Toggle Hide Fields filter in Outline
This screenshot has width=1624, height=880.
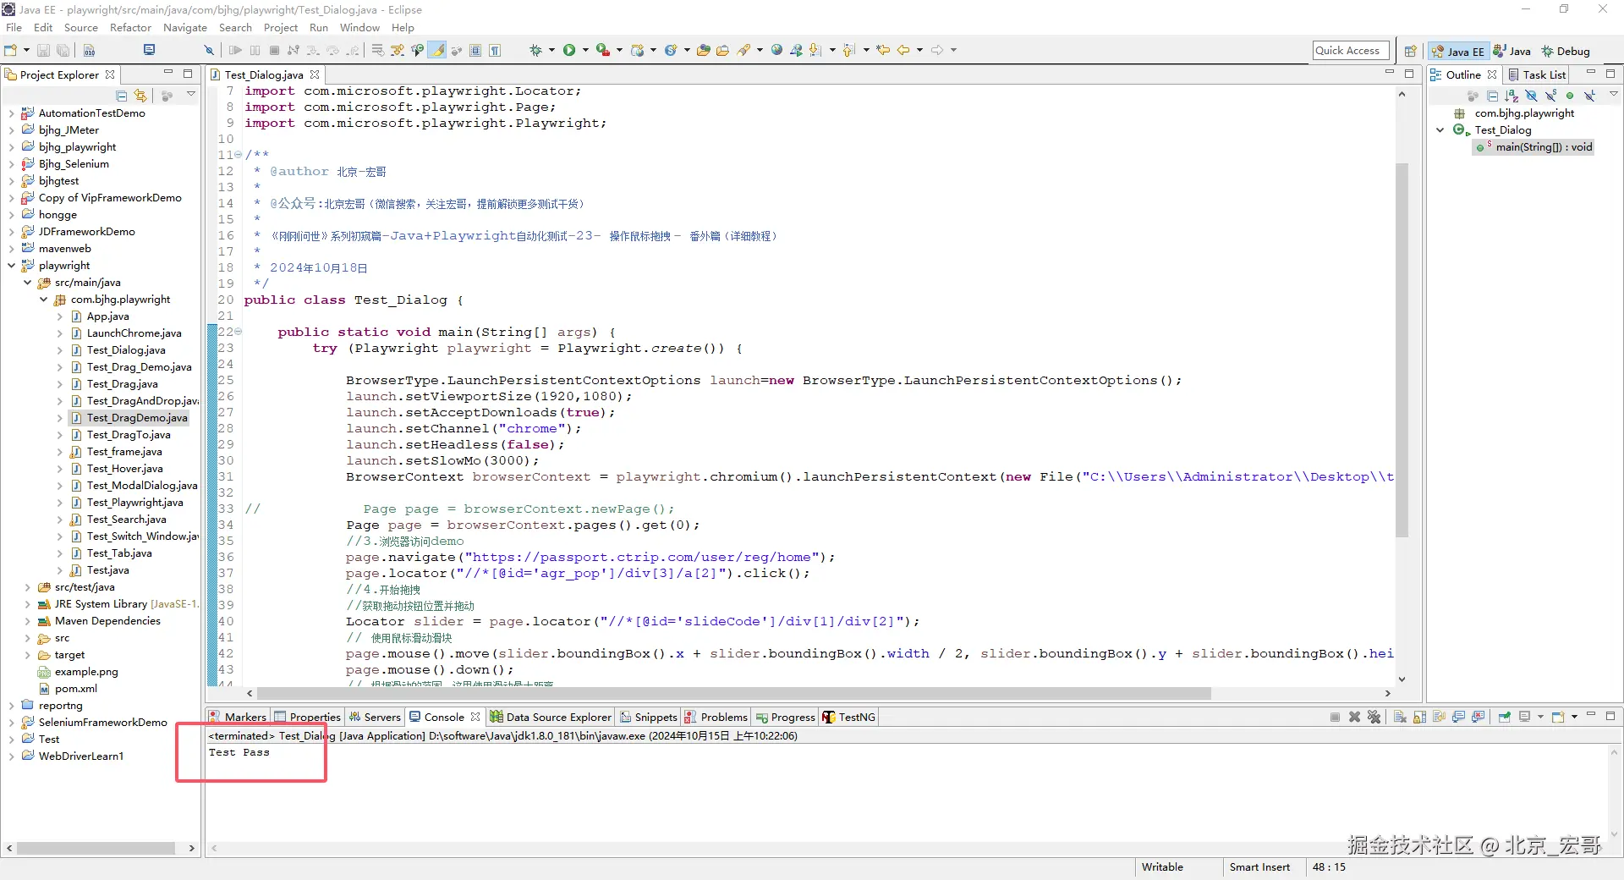pyautogui.click(x=1531, y=96)
